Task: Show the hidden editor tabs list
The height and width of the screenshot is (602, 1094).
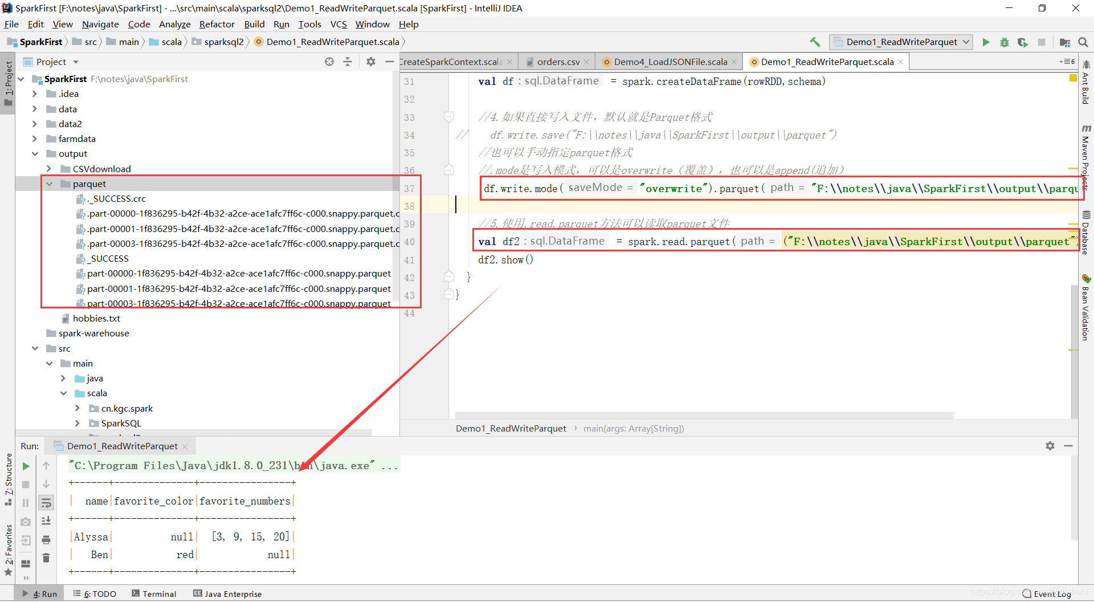Action: 1067,62
